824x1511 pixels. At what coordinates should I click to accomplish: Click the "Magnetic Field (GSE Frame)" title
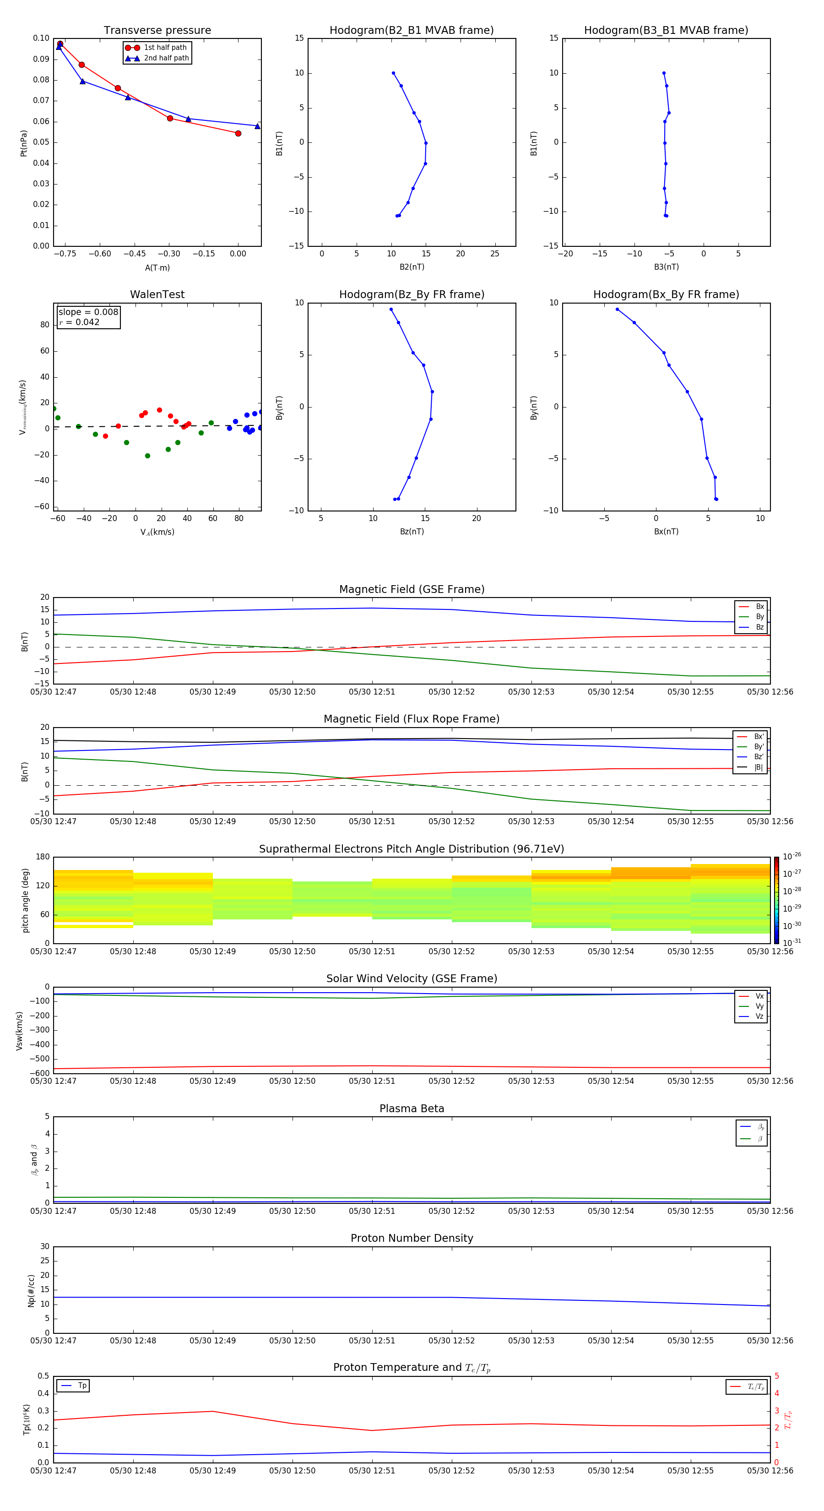412,589
